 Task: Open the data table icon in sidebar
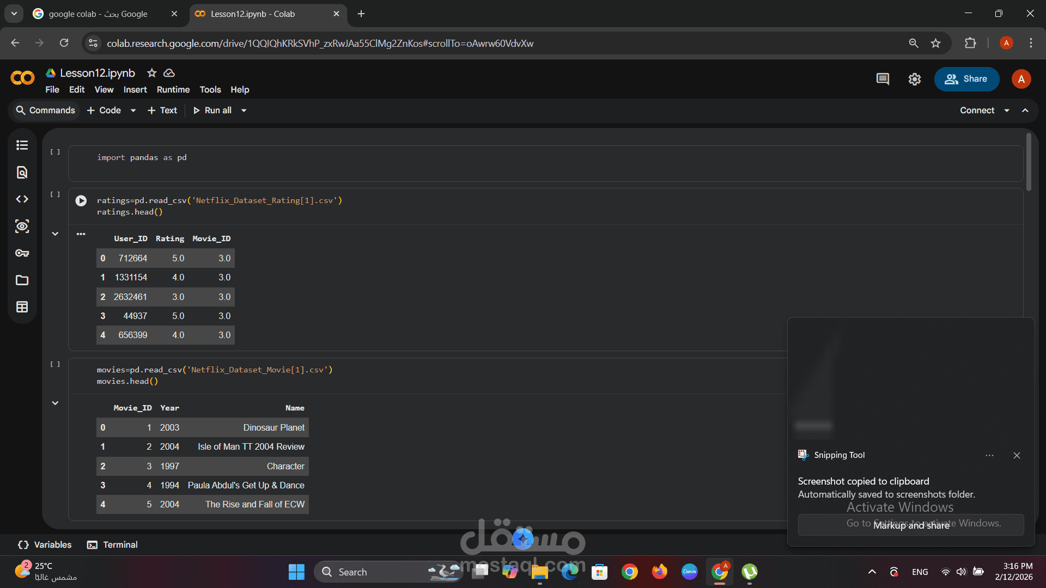pos(22,307)
